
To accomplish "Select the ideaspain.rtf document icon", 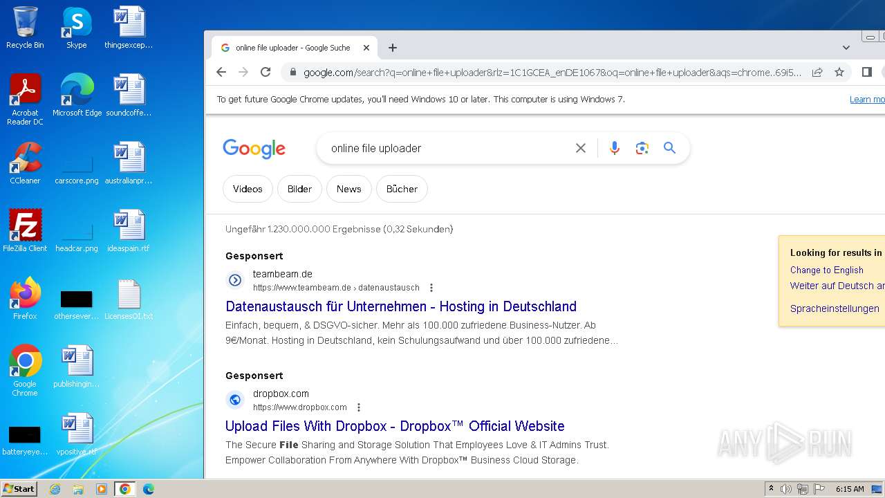I will pyautogui.click(x=129, y=231).
